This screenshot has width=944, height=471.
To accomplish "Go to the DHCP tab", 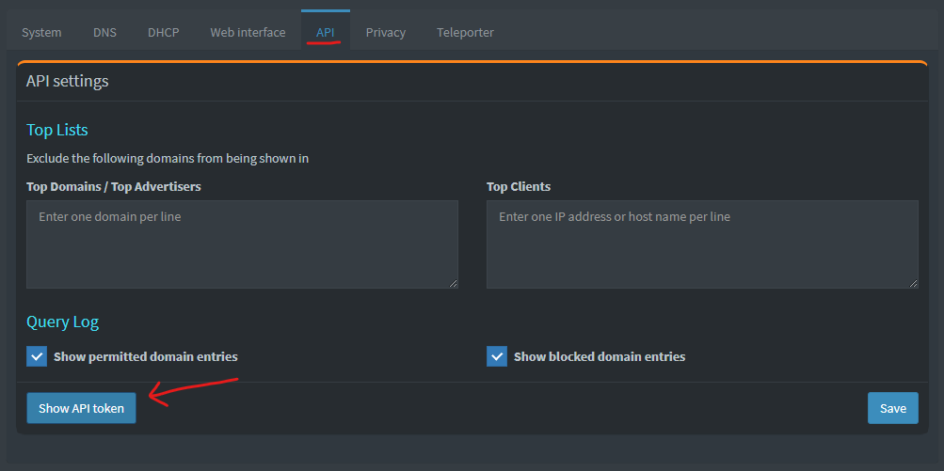I will (x=163, y=32).
